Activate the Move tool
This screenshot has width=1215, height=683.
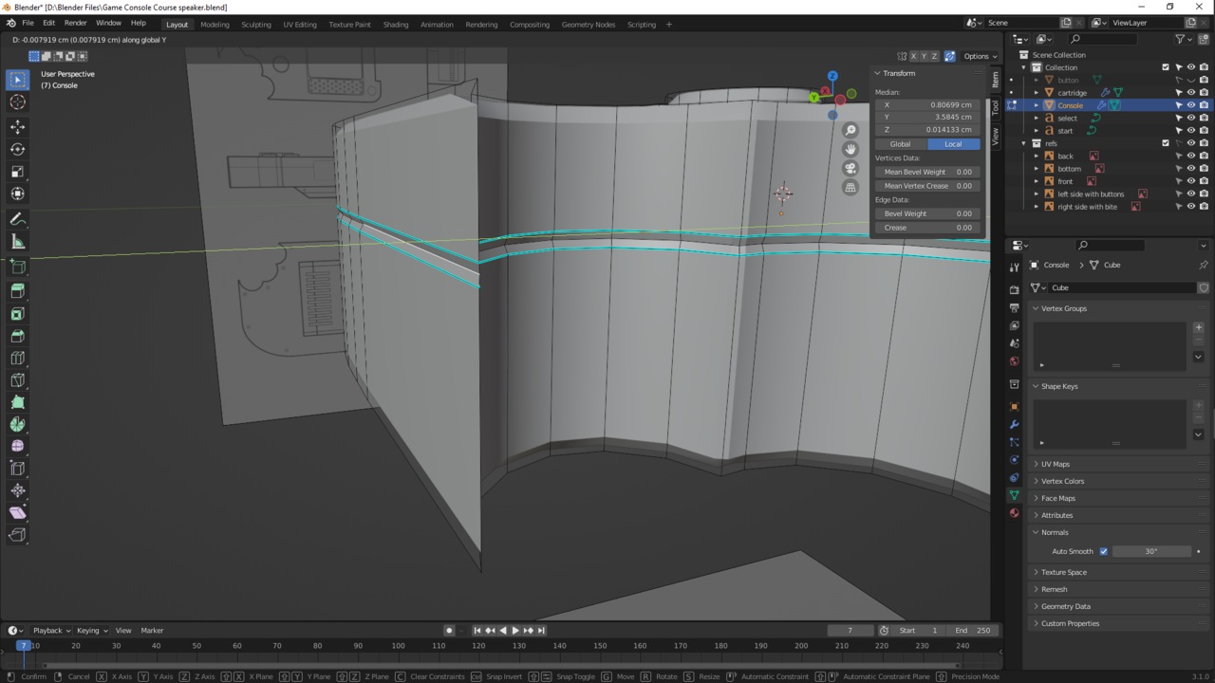17,126
